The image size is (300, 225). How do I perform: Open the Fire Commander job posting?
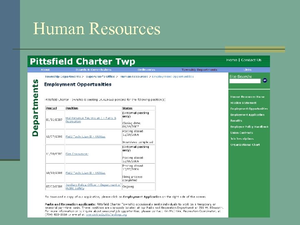pyautogui.click(x=77, y=154)
